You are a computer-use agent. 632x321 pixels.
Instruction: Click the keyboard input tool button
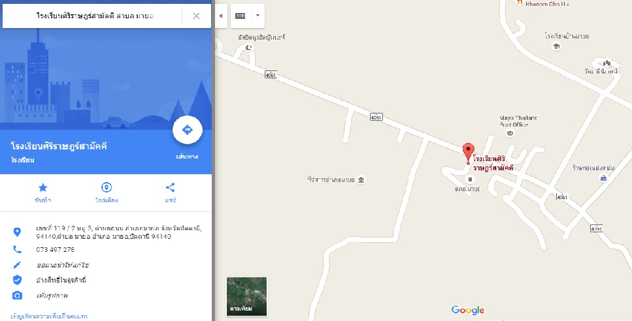241,16
